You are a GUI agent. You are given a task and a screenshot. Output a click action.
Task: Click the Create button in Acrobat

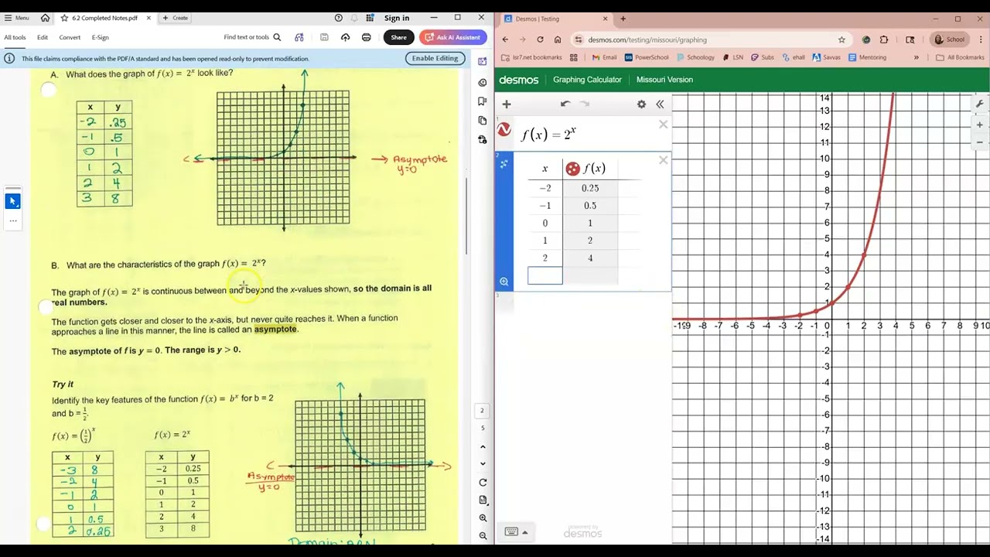[176, 18]
